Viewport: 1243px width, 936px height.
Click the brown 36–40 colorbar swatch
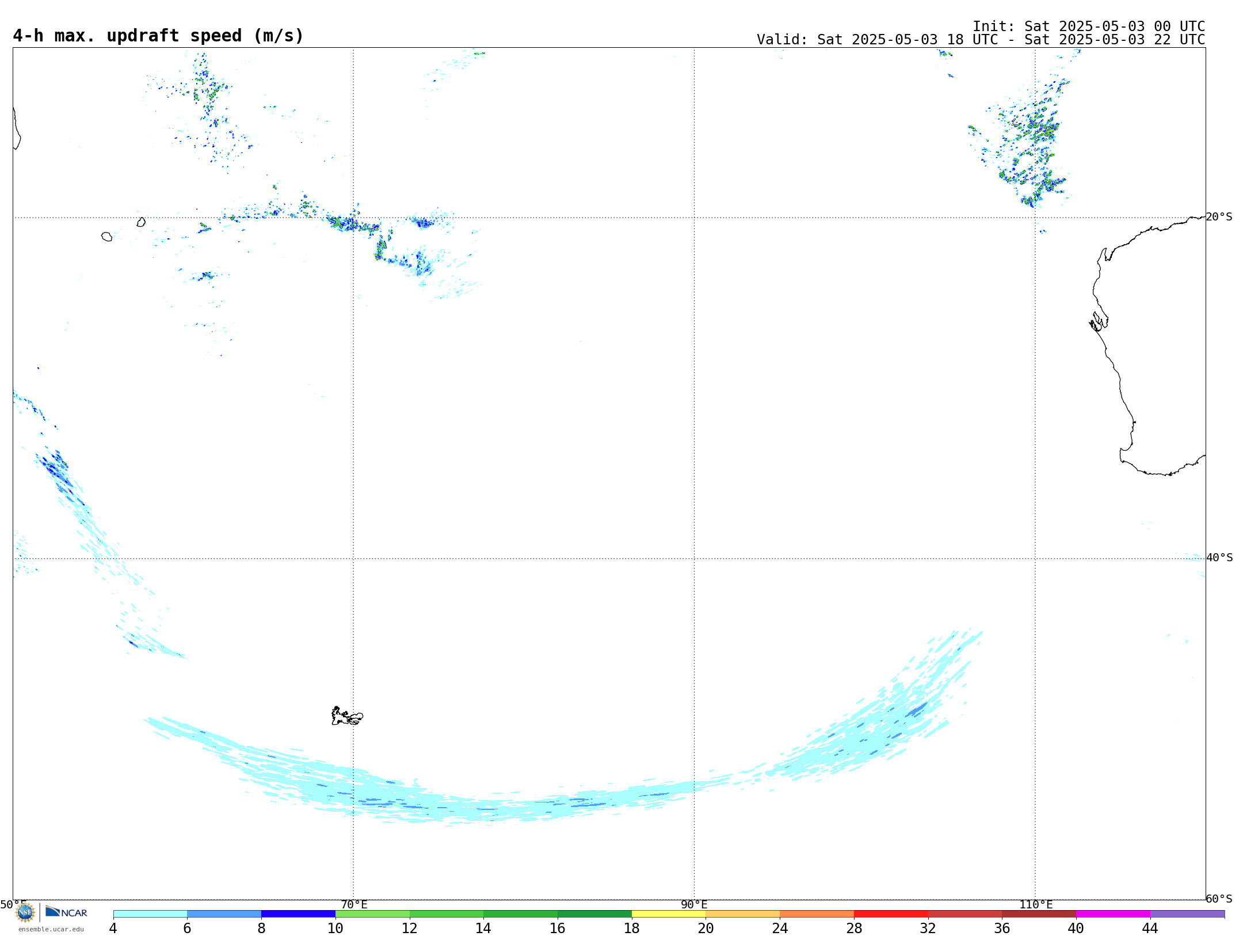click(1039, 914)
